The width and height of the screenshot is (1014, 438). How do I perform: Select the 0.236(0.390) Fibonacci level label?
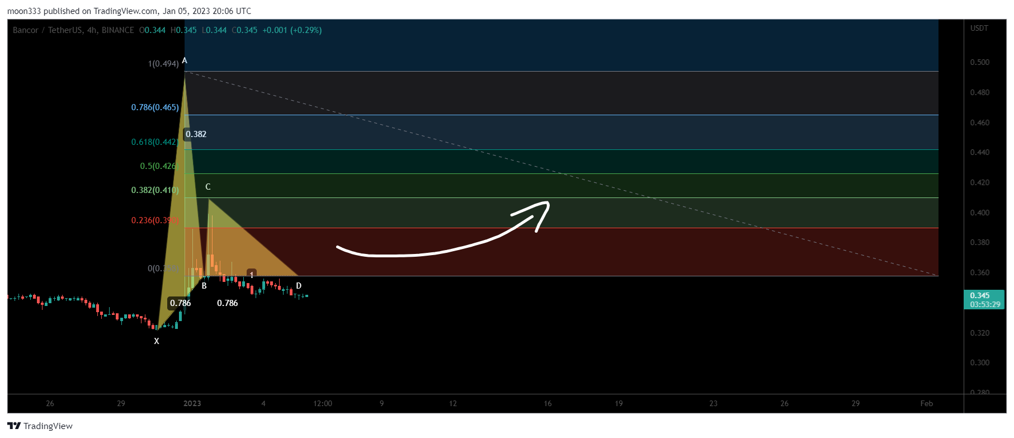click(x=155, y=220)
